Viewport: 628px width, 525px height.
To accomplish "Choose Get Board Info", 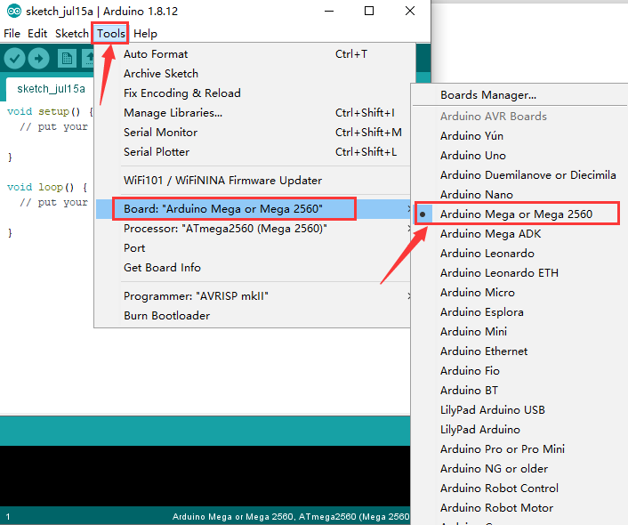I will (255, 268).
